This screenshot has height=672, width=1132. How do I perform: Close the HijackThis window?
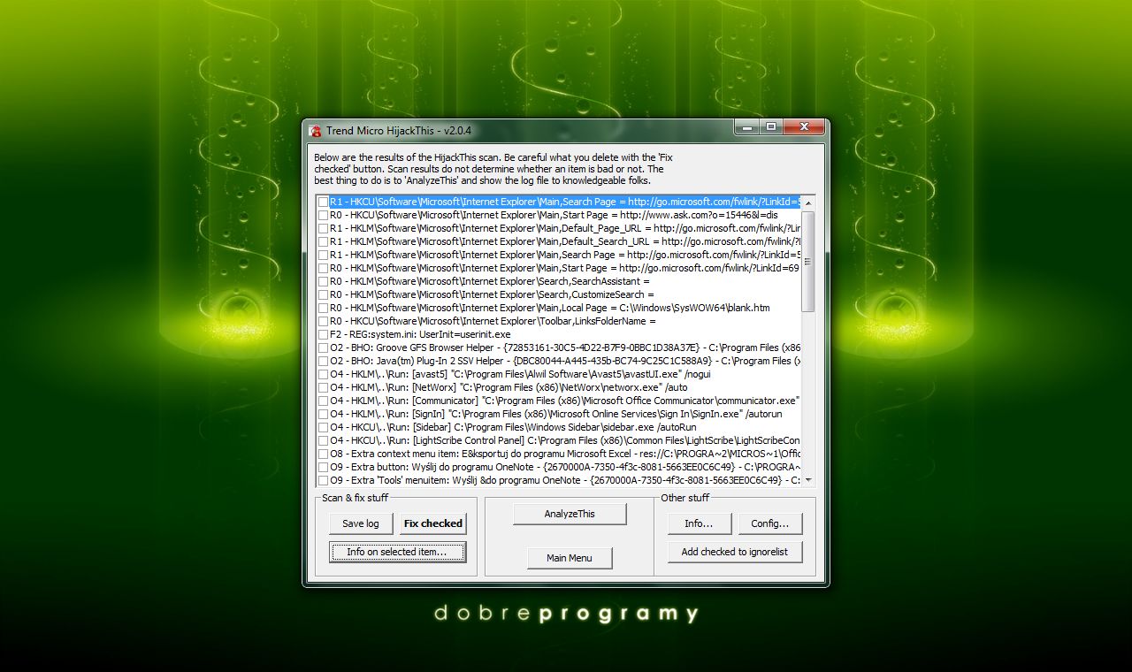click(804, 127)
